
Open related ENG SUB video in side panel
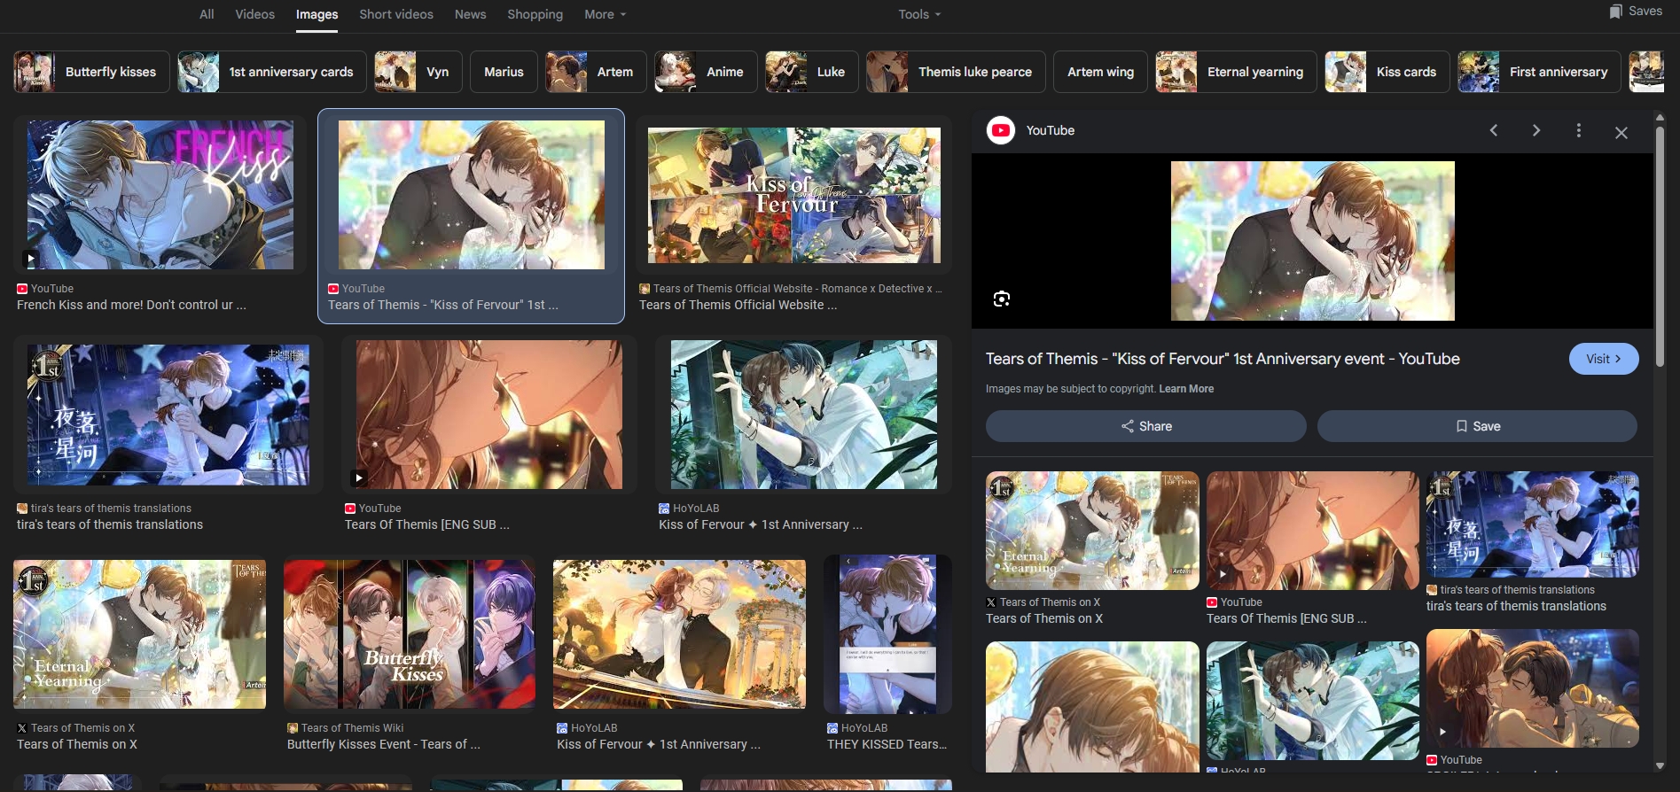click(1313, 531)
